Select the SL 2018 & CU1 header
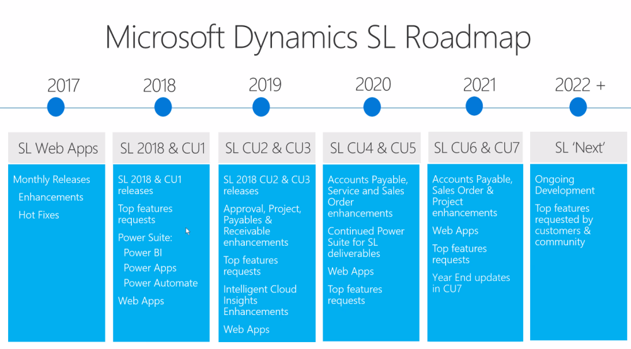631x349 pixels. click(162, 149)
